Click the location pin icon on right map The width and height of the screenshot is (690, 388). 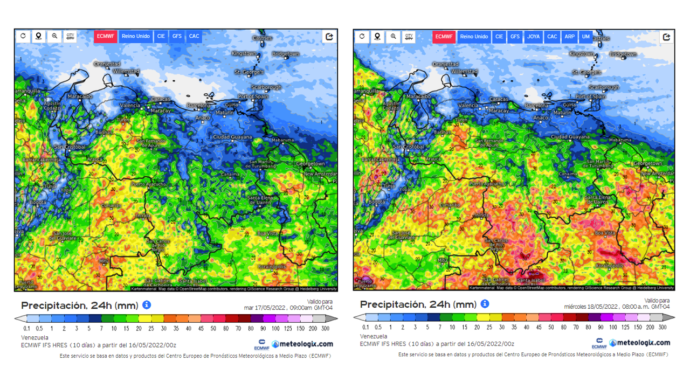tap(377, 37)
